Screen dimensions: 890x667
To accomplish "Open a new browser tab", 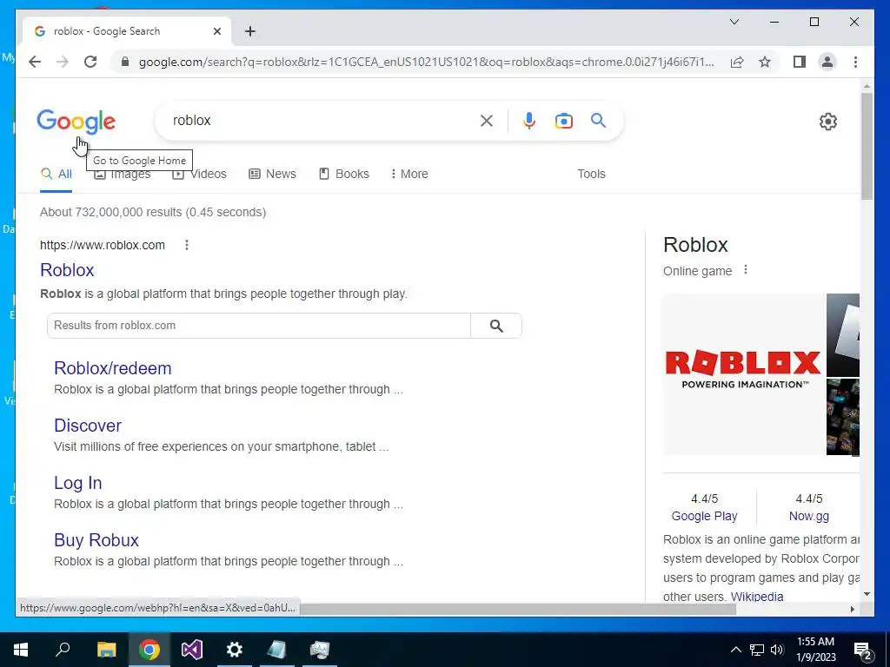I will (249, 31).
